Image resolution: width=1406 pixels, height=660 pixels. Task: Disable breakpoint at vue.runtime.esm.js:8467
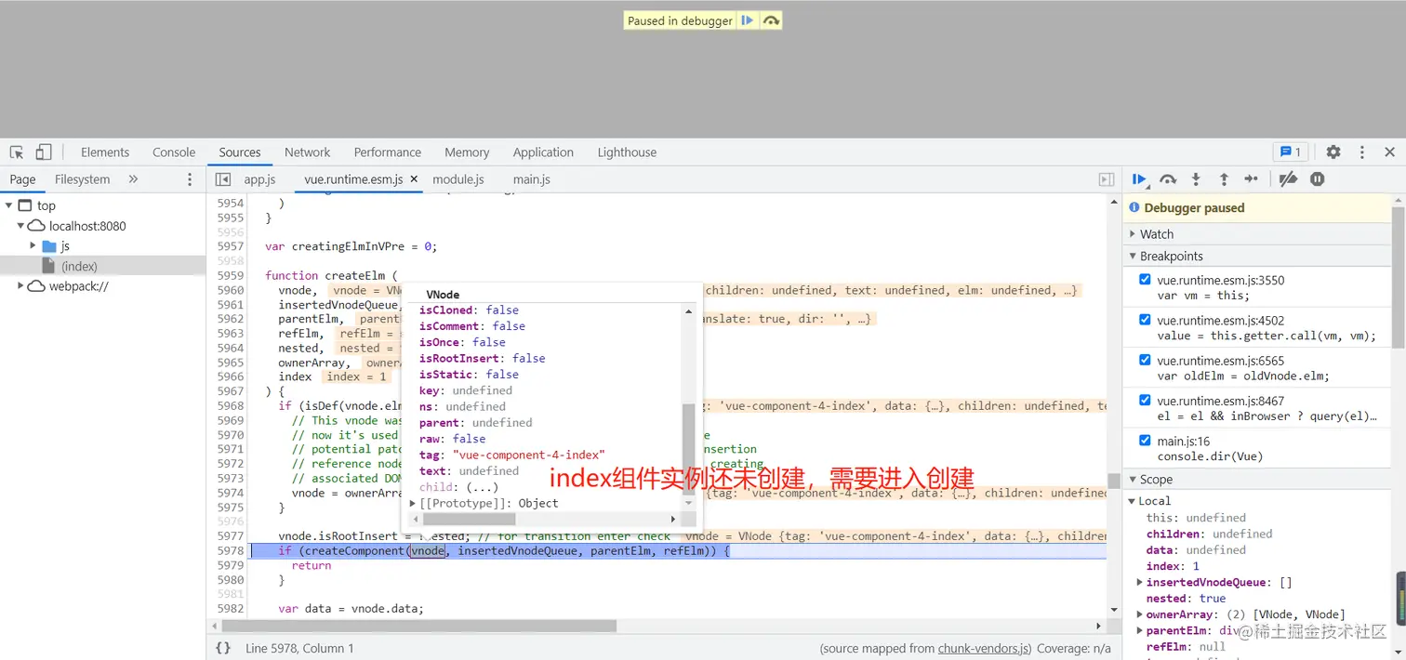(1145, 400)
